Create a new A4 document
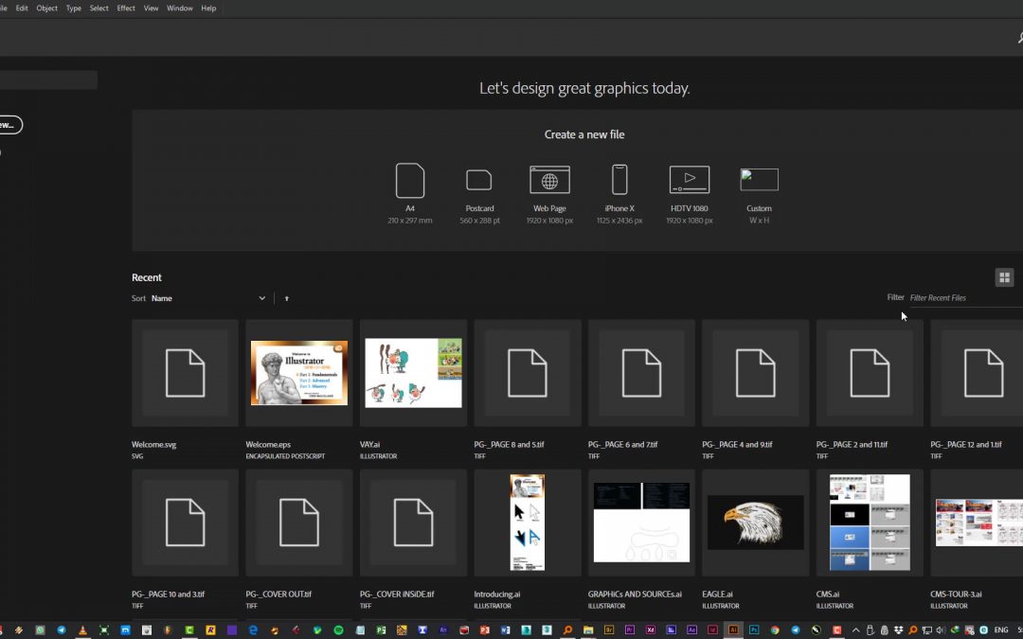This screenshot has width=1023, height=639. coord(410,181)
